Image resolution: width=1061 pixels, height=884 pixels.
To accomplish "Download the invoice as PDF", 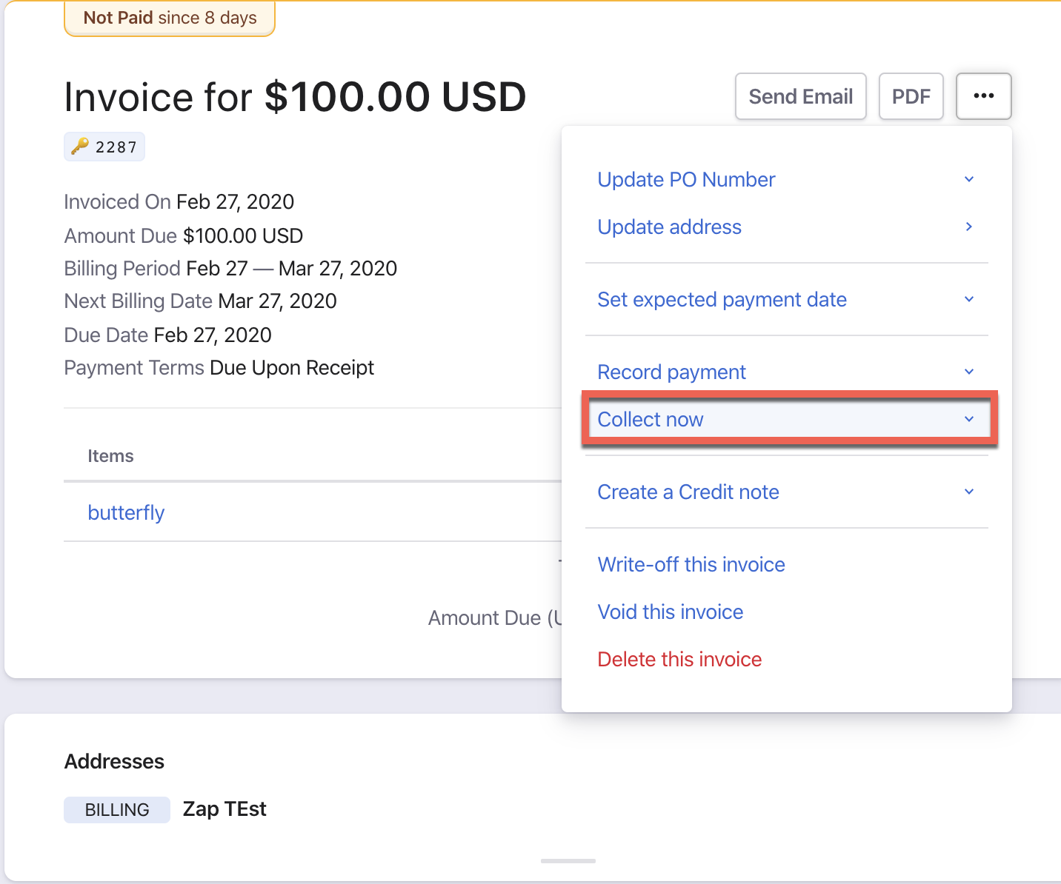I will click(911, 96).
